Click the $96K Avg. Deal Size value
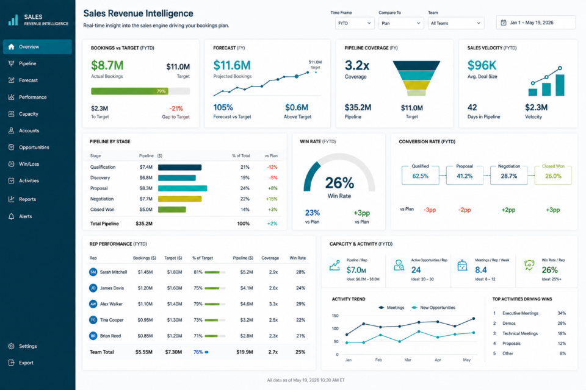The height and width of the screenshot is (390, 586). coord(482,65)
